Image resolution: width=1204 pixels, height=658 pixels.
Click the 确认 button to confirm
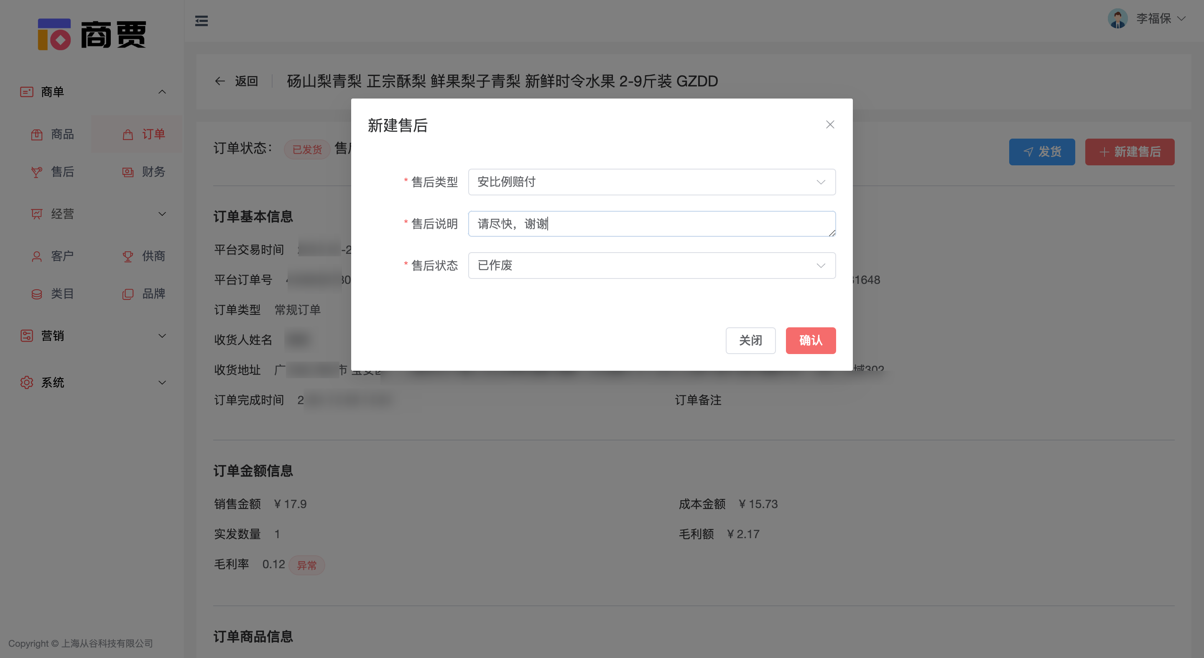click(x=811, y=341)
